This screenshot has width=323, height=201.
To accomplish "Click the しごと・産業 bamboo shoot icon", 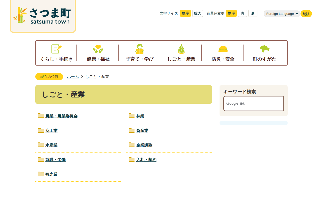I will coord(181,49).
